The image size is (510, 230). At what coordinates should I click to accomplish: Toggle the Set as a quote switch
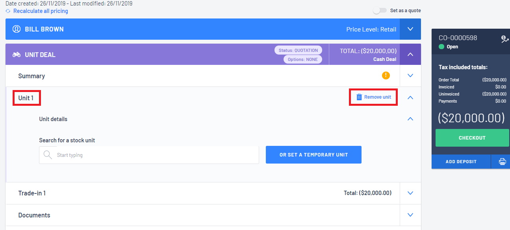pyautogui.click(x=380, y=11)
